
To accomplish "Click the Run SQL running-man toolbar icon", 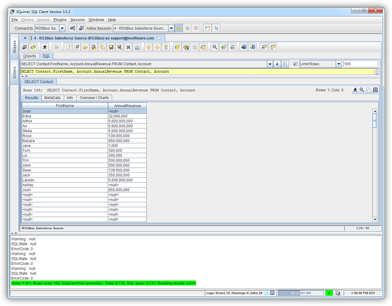I will tap(44, 47).
